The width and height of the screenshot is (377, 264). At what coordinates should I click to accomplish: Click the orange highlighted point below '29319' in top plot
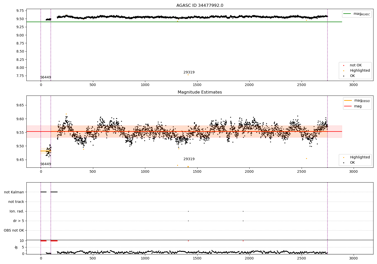188,75
